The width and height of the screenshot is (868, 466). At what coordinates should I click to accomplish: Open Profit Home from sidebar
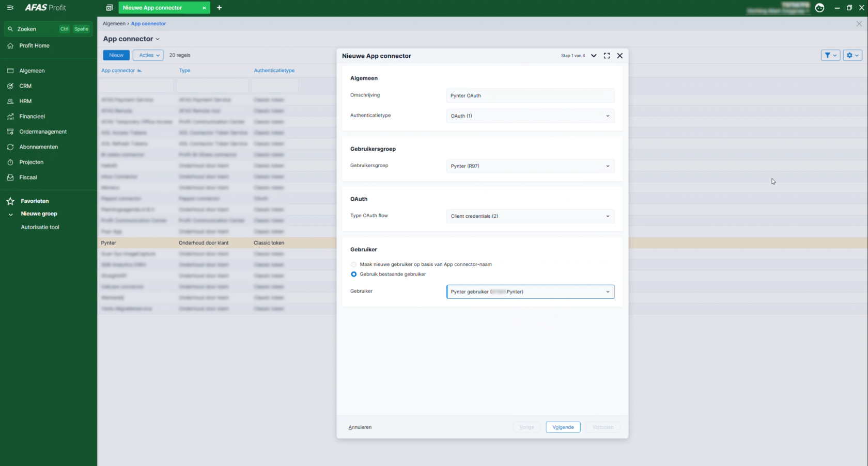(x=34, y=45)
